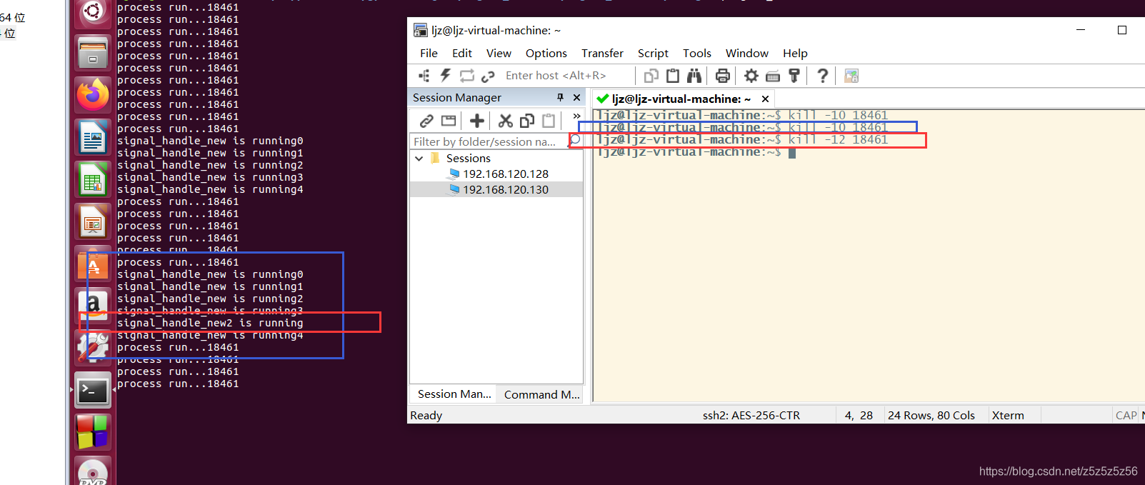
Task: Click the Copy icon in main toolbar
Action: pyautogui.click(x=651, y=76)
